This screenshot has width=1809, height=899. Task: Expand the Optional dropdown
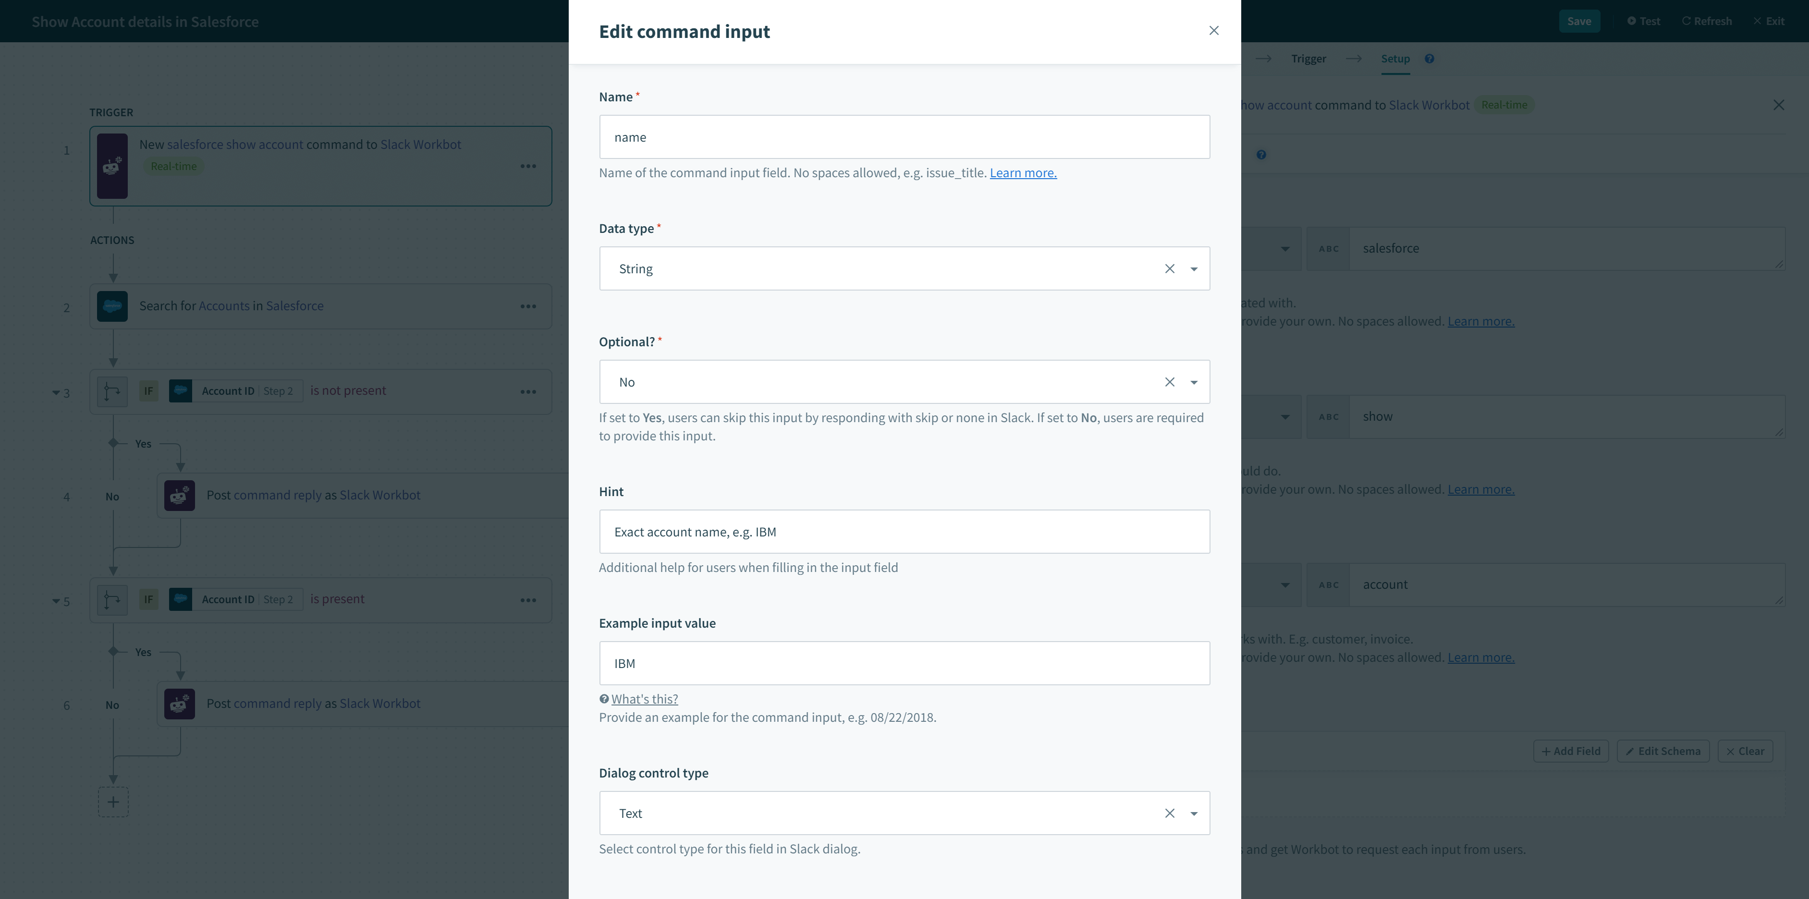[1194, 381]
